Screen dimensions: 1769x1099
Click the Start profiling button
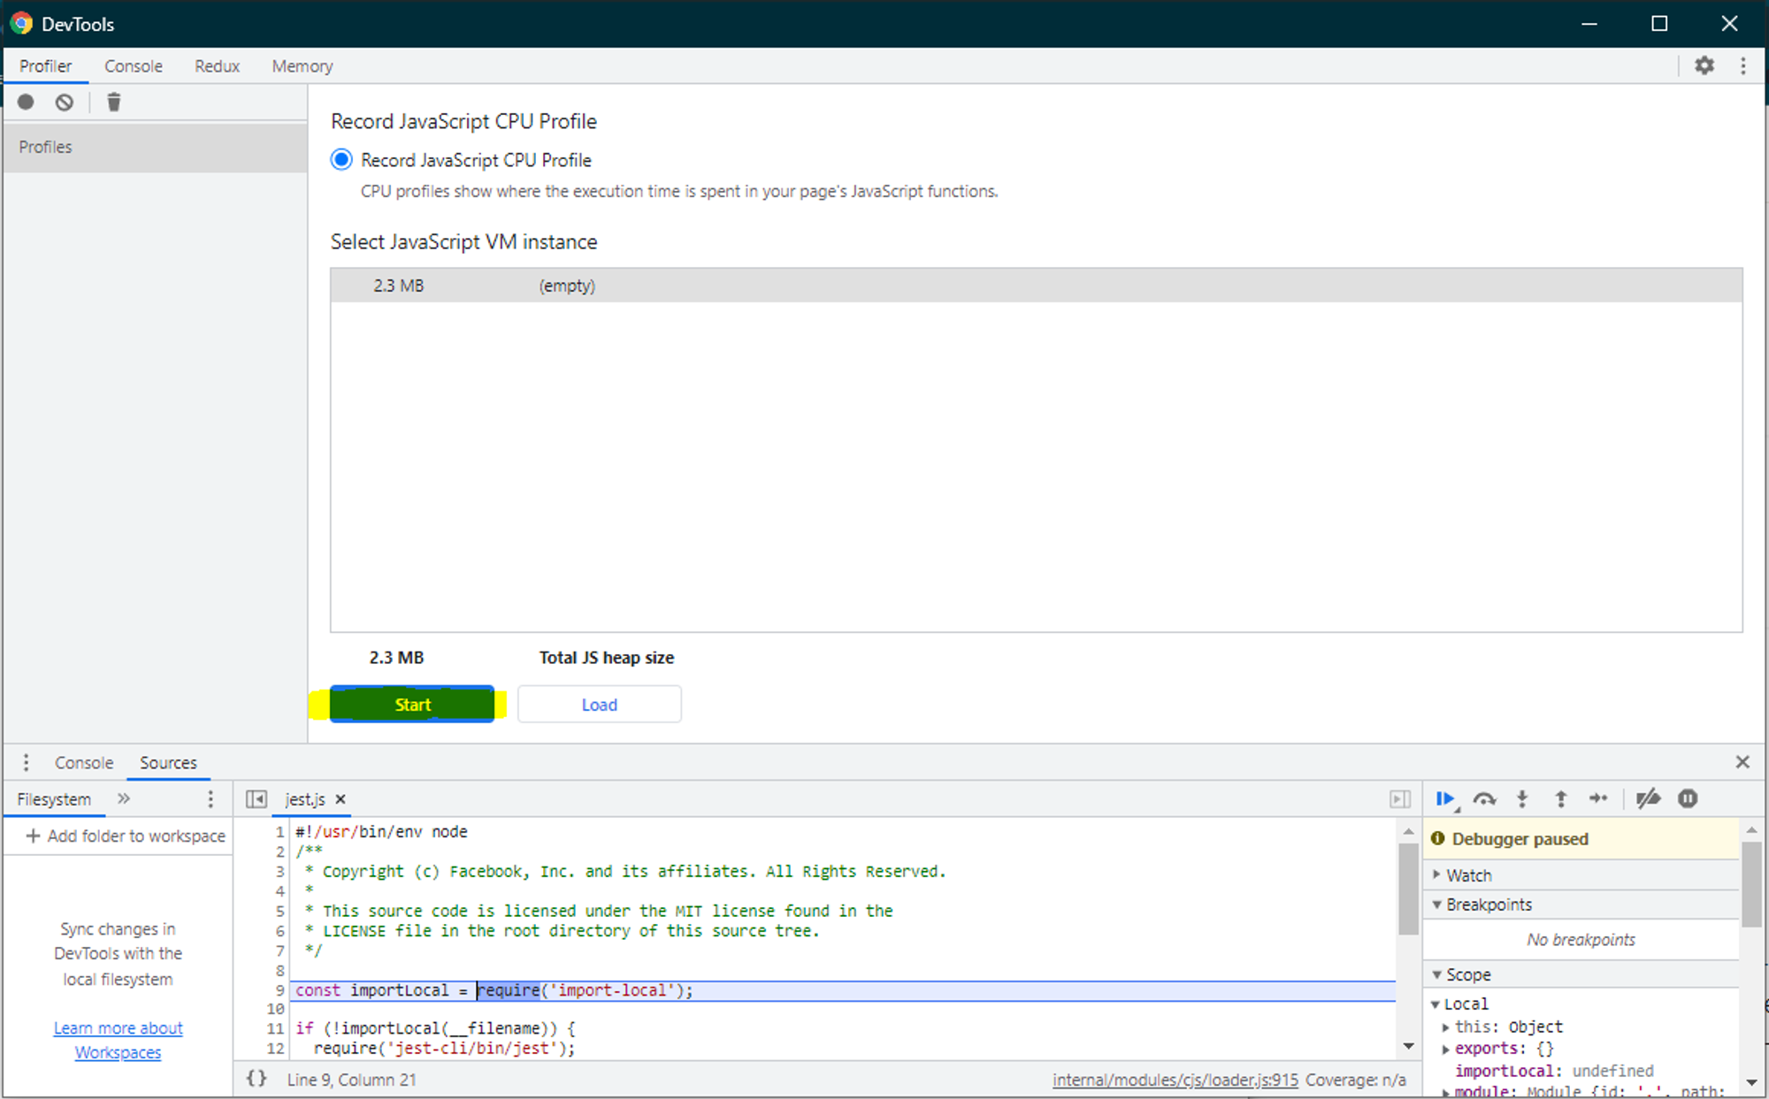[412, 705]
